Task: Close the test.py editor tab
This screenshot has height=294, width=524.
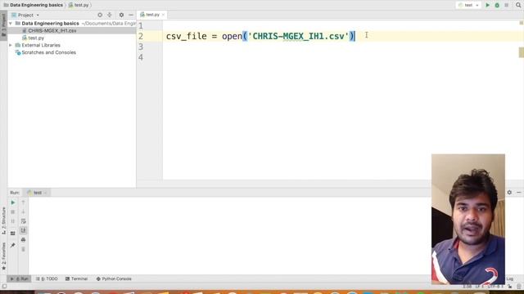Action: 163,15
